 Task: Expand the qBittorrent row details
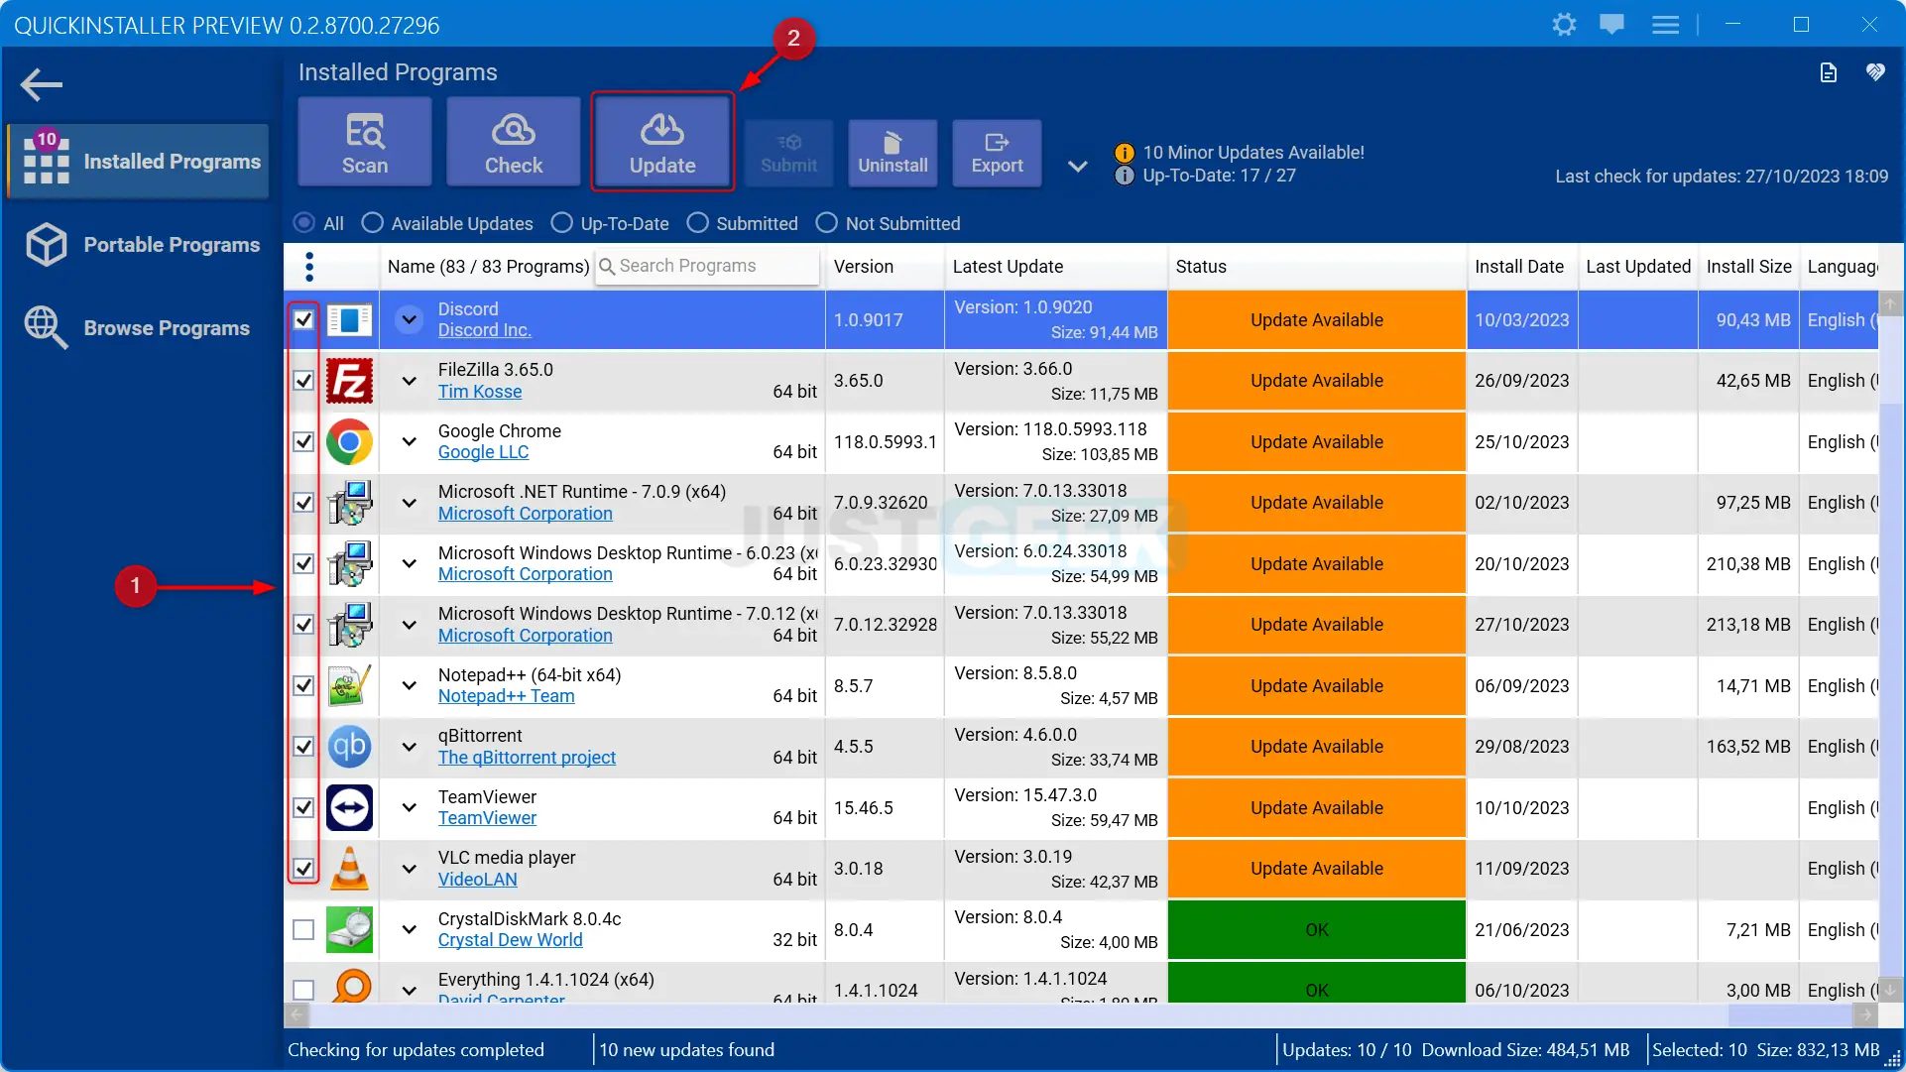tap(409, 746)
